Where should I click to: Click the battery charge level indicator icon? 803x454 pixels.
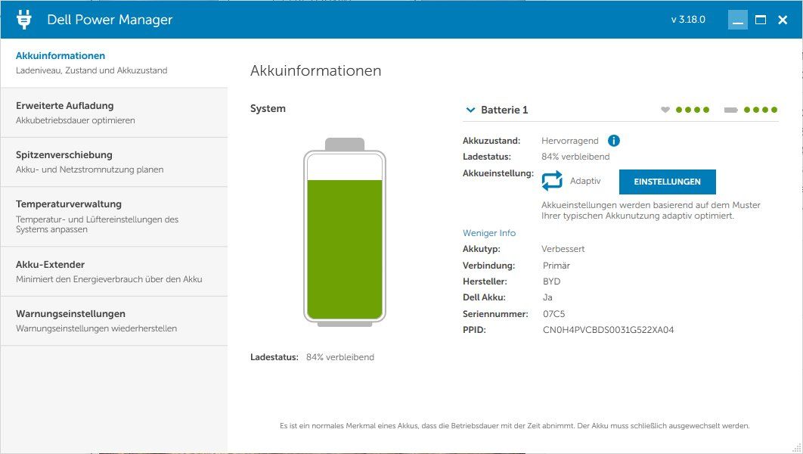coord(731,110)
